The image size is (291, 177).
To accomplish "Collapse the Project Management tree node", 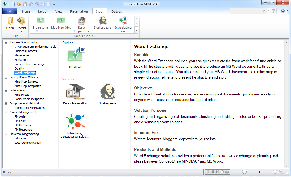I will pos(6,112).
